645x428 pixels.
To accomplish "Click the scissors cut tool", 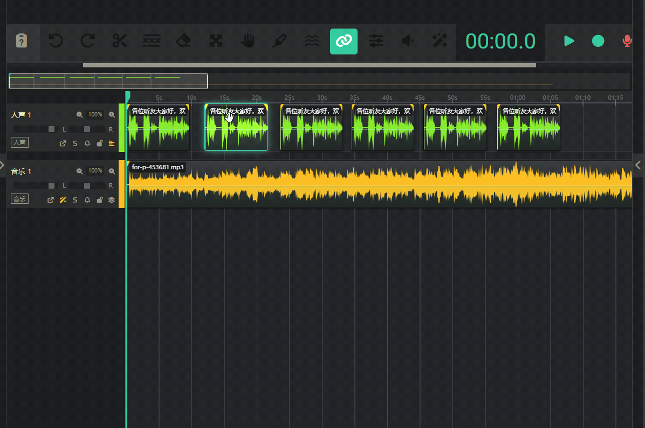I will pyautogui.click(x=119, y=41).
